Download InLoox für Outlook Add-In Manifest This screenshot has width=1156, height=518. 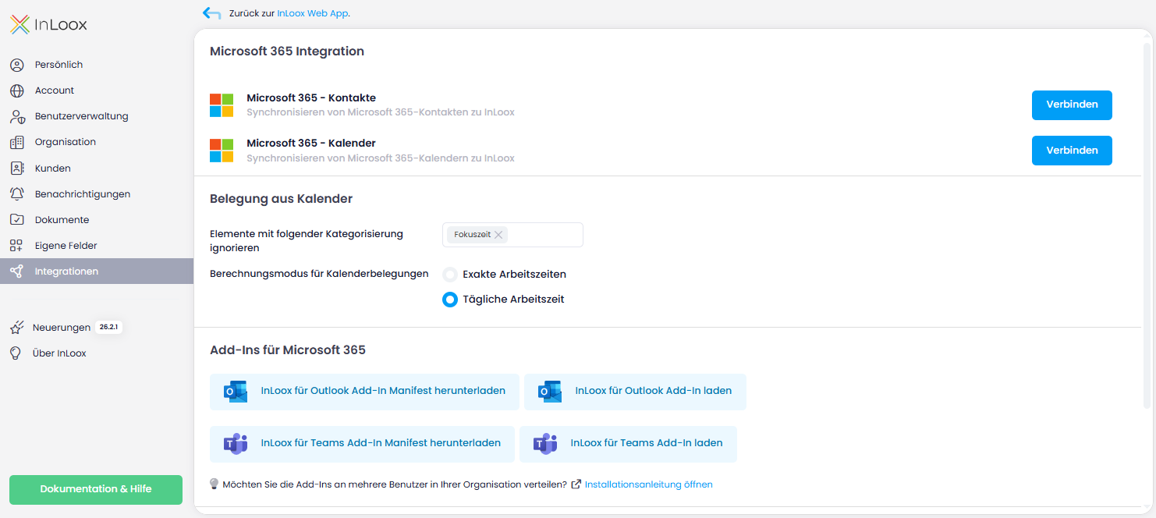click(364, 392)
